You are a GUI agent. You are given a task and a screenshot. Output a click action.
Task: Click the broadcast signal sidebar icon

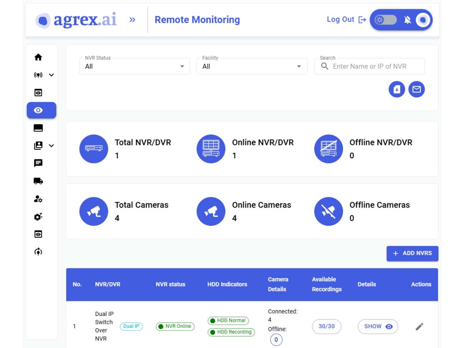[x=38, y=75]
